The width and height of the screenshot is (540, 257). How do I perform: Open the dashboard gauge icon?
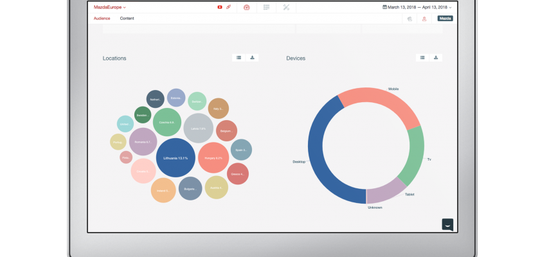point(246,7)
